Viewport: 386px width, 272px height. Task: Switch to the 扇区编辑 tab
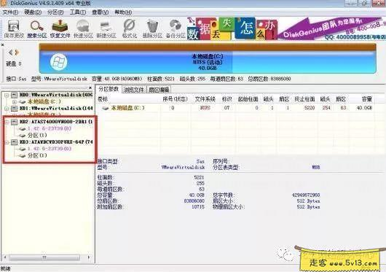(159, 90)
